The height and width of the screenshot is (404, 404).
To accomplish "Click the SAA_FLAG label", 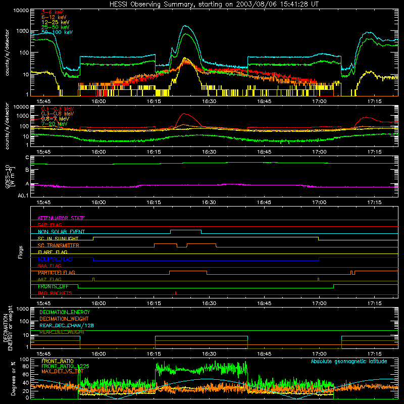I will point(49,266).
